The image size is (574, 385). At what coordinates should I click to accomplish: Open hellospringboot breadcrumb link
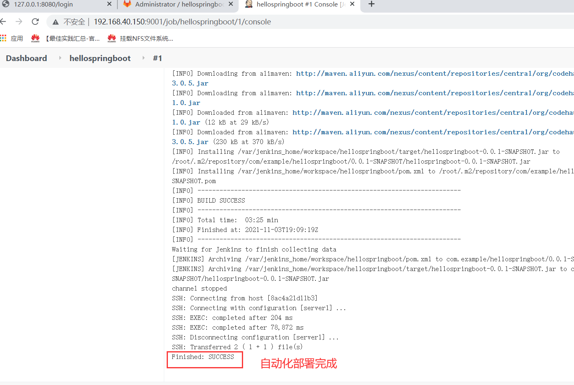[x=100, y=58]
